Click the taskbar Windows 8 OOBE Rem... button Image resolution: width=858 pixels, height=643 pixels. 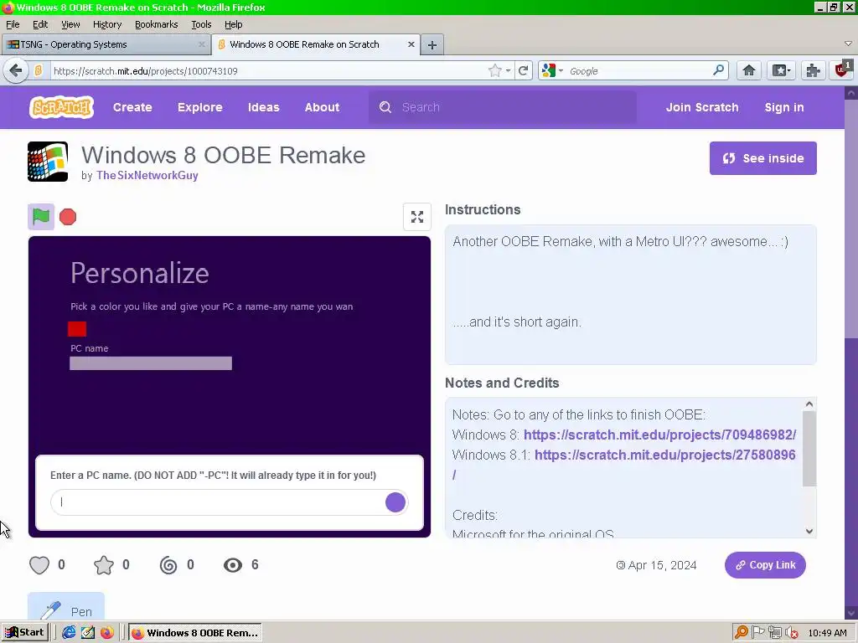(x=195, y=633)
